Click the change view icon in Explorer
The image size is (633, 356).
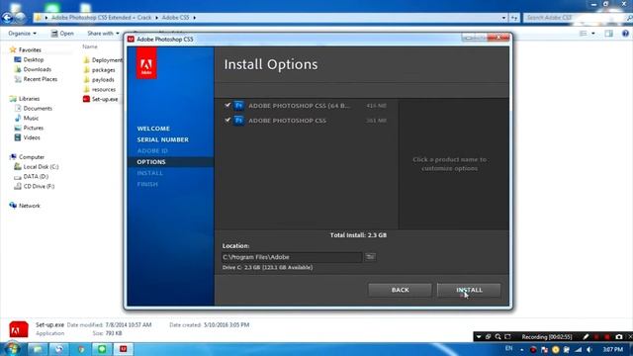(x=584, y=34)
